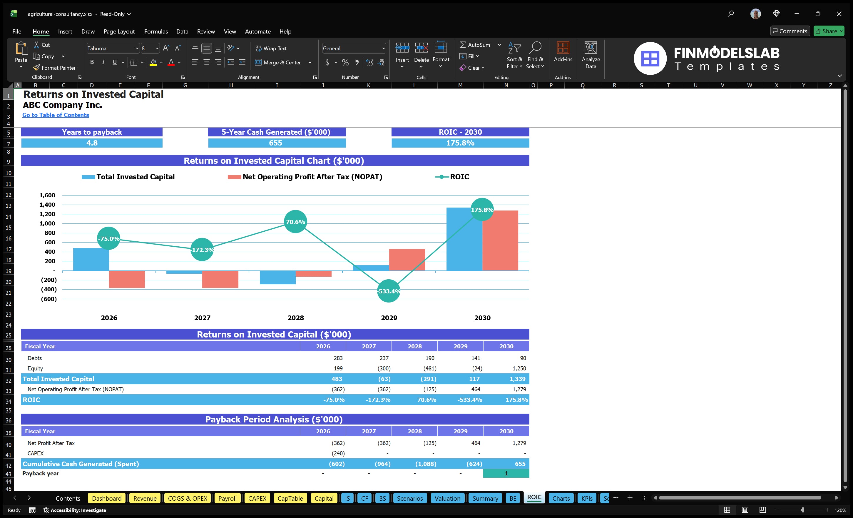This screenshot has height=518, width=853.
Task: Switch to the Formulas ribbon tab
Action: pos(156,31)
